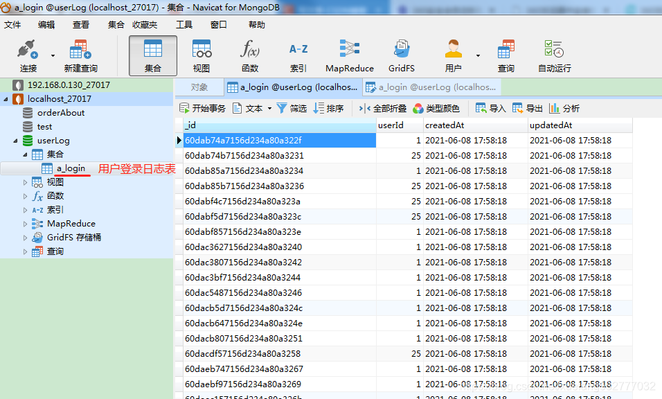Viewport: 662px width, 399px height.
Task: Click the 导入 icon above the grid
Action: coord(490,108)
